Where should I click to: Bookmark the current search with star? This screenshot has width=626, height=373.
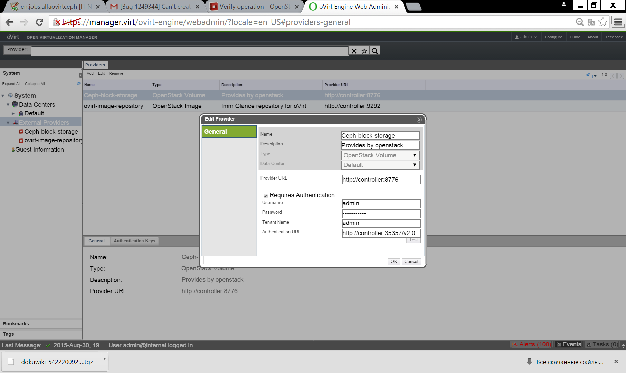[364, 51]
